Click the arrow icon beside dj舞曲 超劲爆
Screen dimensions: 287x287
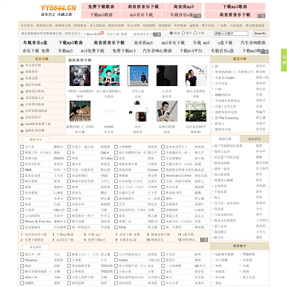point(22,131)
